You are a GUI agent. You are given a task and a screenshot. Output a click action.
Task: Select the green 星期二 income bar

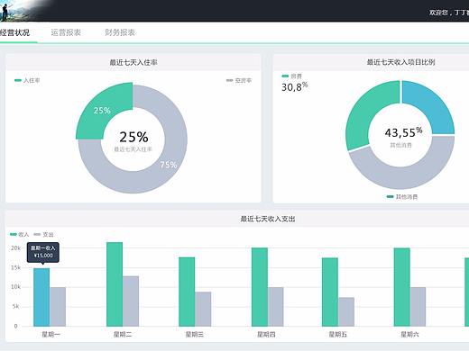click(x=115, y=284)
